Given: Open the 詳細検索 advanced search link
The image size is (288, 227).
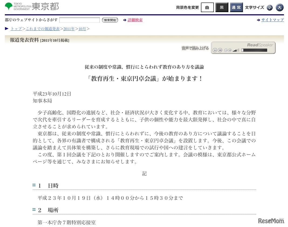Looking at the screenshot, I should (x=135, y=20).
